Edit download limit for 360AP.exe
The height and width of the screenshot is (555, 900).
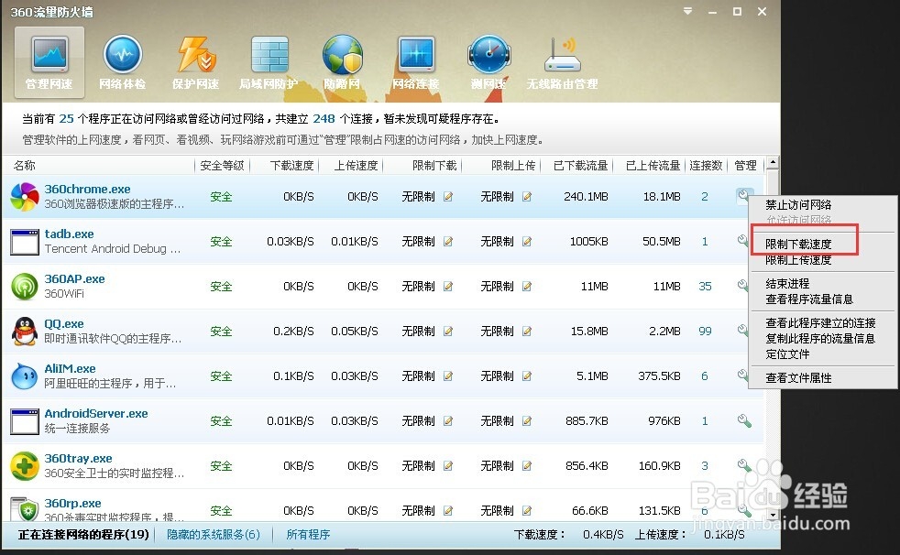[x=448, y=286]
